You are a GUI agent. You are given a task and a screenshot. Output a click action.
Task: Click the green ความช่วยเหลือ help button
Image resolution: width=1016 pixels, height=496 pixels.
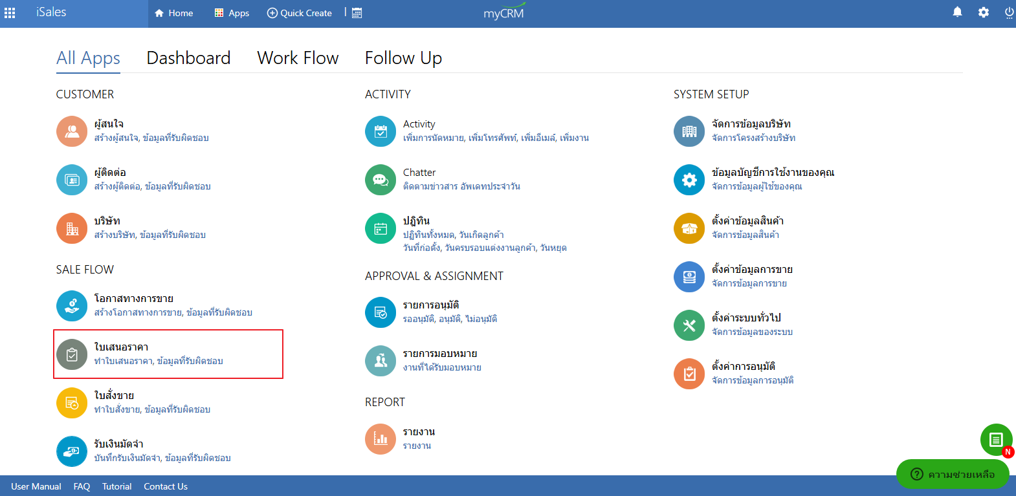click(953, 474)
